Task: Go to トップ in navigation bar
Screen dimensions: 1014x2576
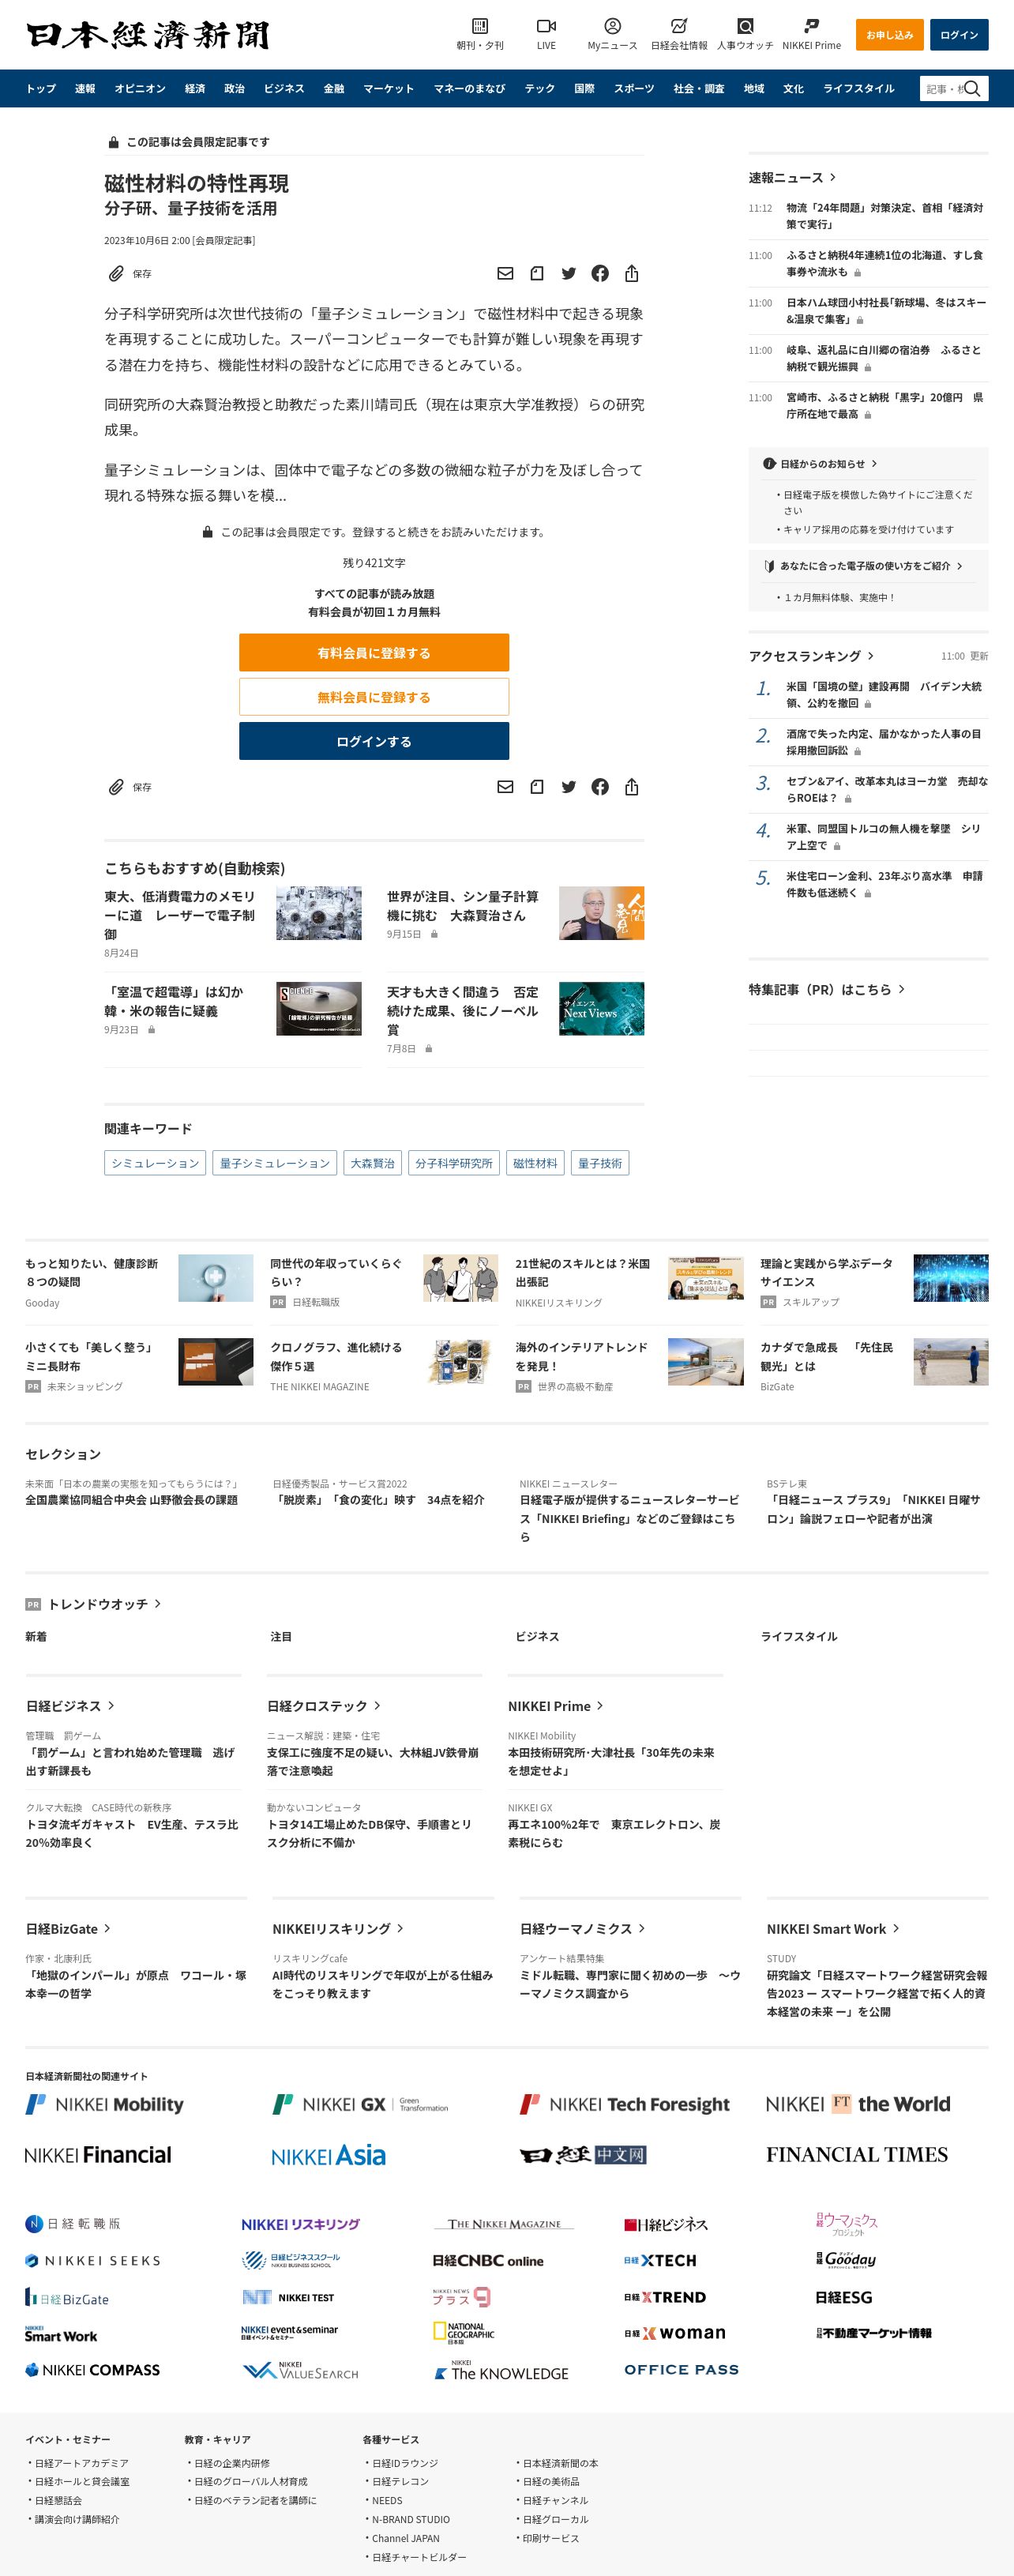Action: (41, 88)
